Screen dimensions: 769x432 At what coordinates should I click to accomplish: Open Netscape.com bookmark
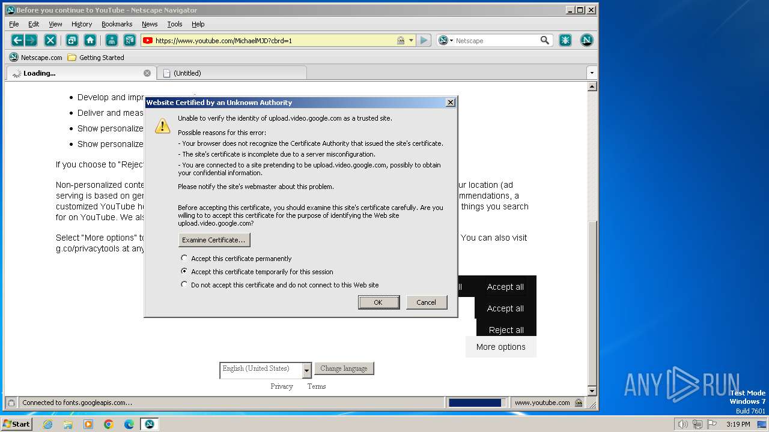coord(36,58)
